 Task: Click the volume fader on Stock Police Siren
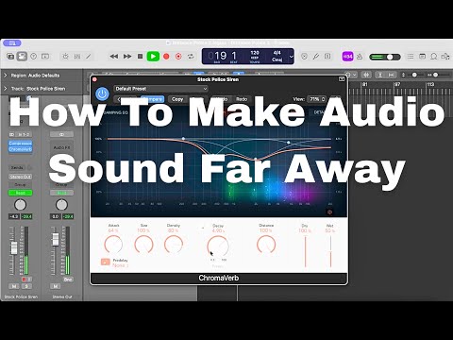click(14, 247)
